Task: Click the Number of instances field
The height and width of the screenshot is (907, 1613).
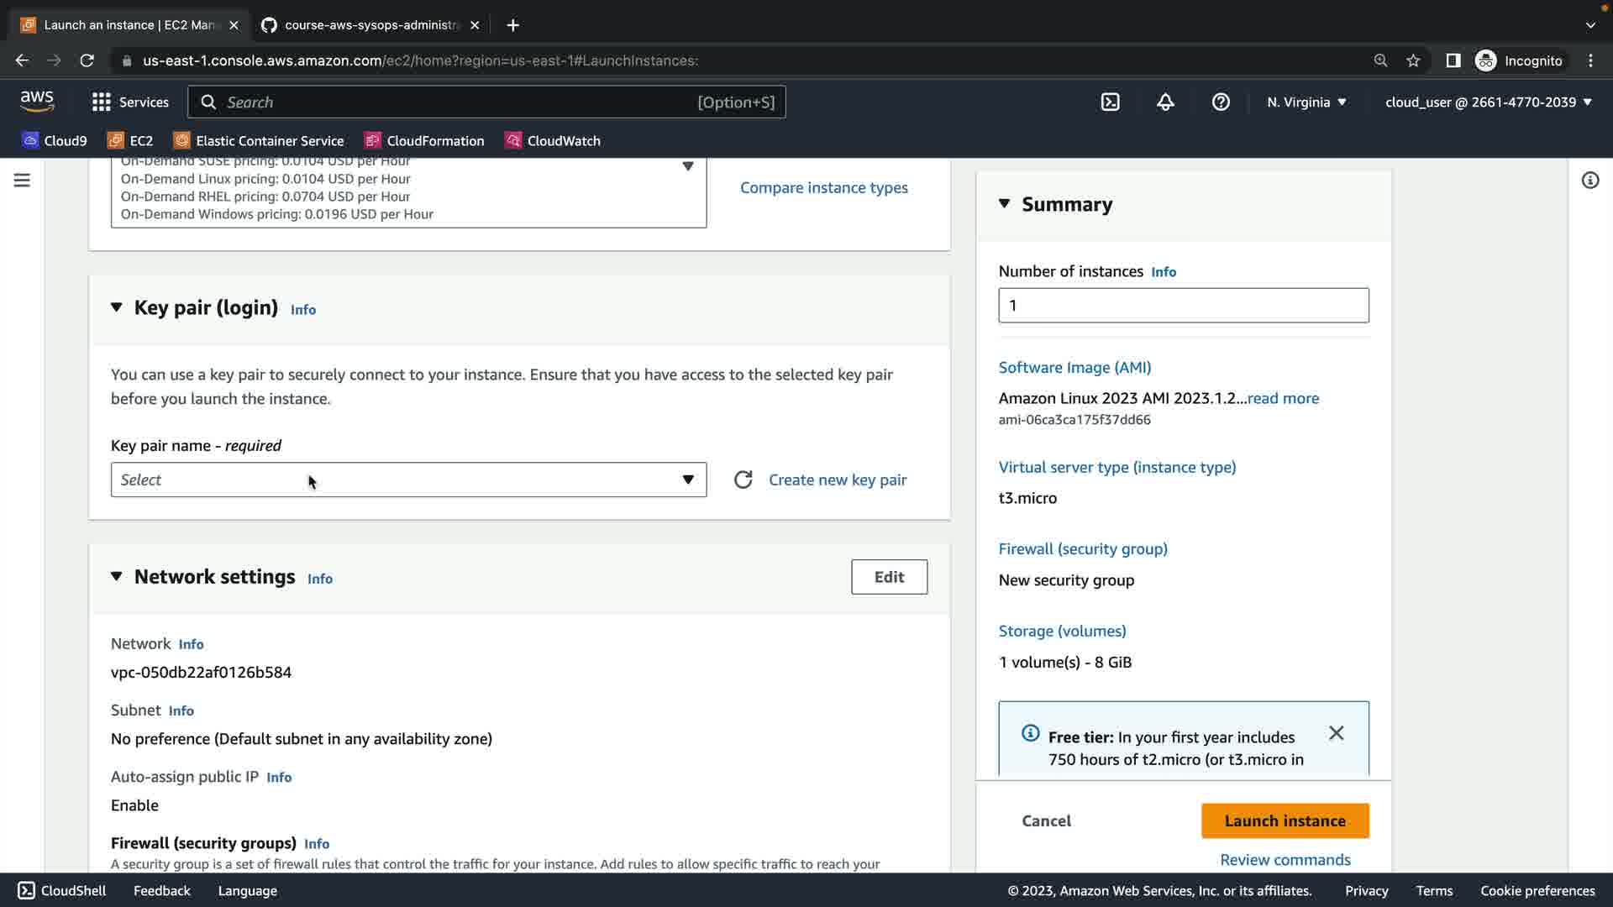Action: tap(1183, 305)
